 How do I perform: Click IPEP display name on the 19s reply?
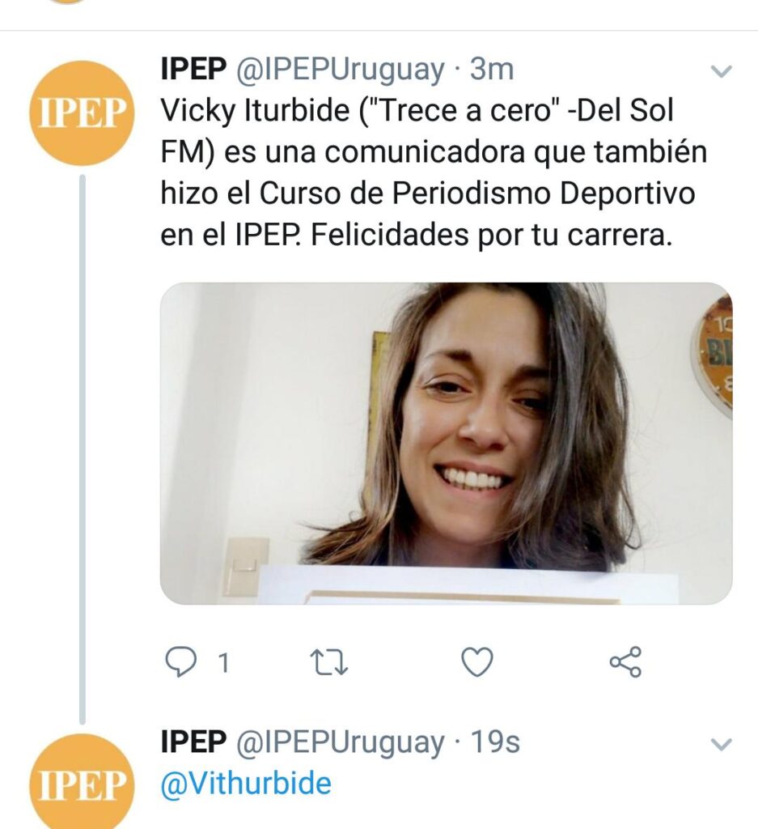(x=193, y=742)
